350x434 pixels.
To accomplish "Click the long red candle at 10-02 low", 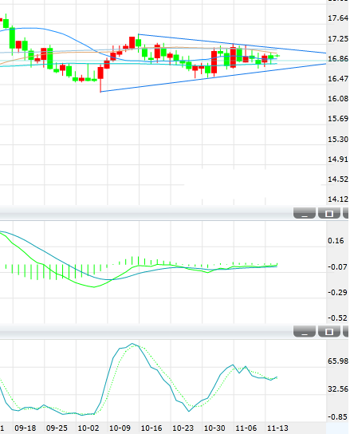I will click(100, 73).
